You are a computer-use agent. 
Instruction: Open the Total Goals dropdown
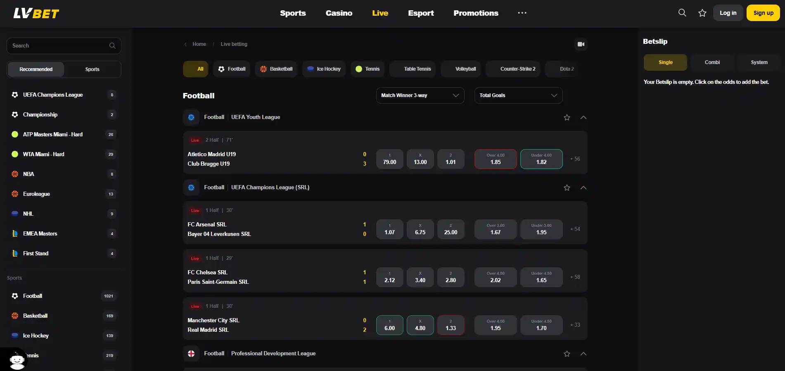click(518, 95)
